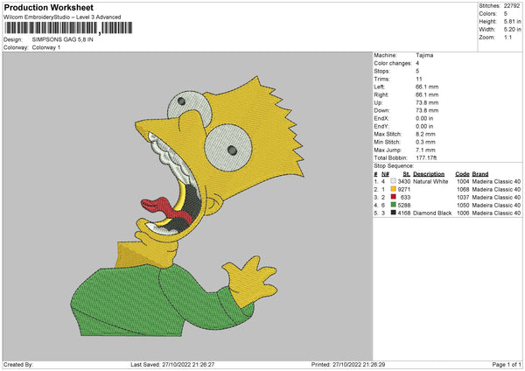Click the 'Down:' measurement value
Viewport: 525px width, 371px height.
pyautogui.click(x=427, y=110)
